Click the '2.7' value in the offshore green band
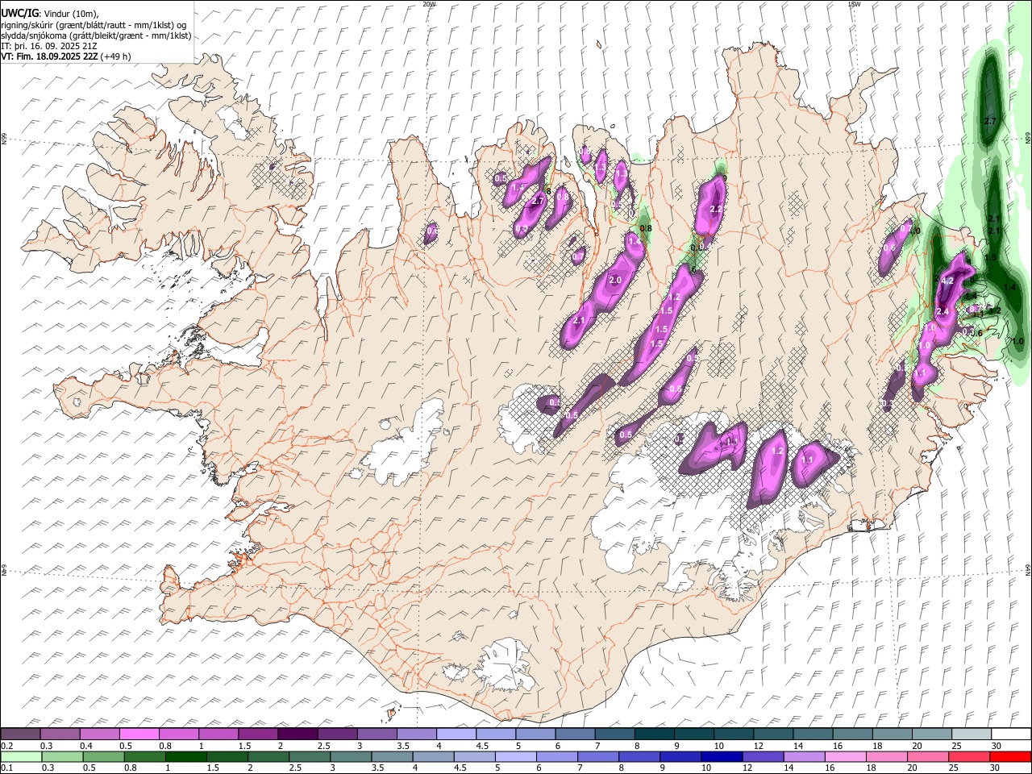 coord(991,120)
